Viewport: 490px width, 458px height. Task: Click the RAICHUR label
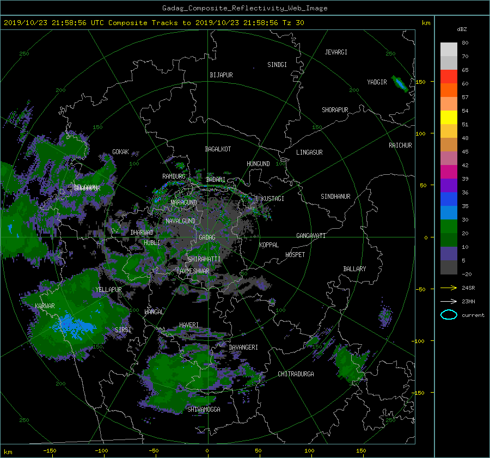400,145
